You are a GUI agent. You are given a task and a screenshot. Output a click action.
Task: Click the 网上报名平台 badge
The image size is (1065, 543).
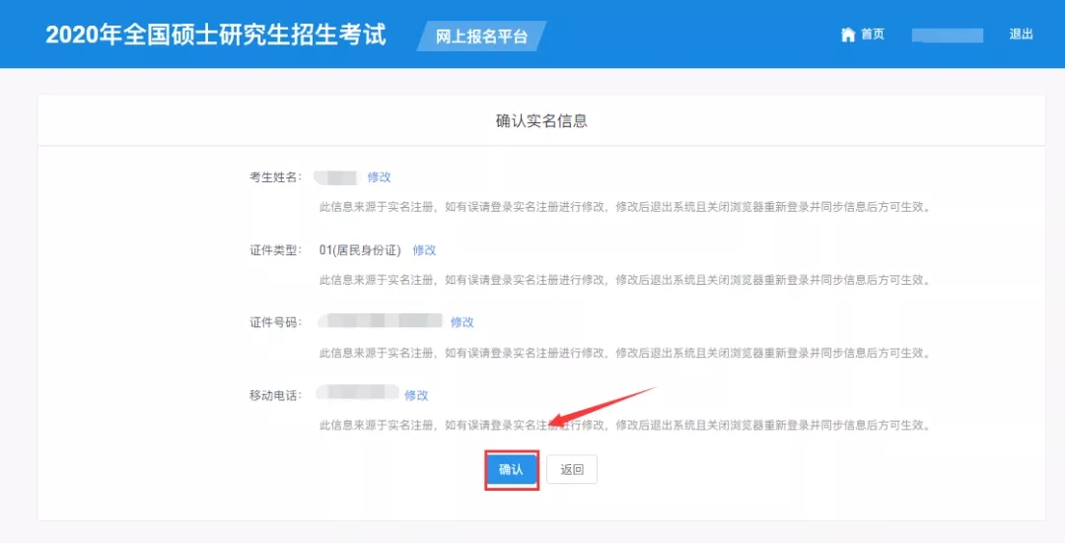[x=481, y=36]
